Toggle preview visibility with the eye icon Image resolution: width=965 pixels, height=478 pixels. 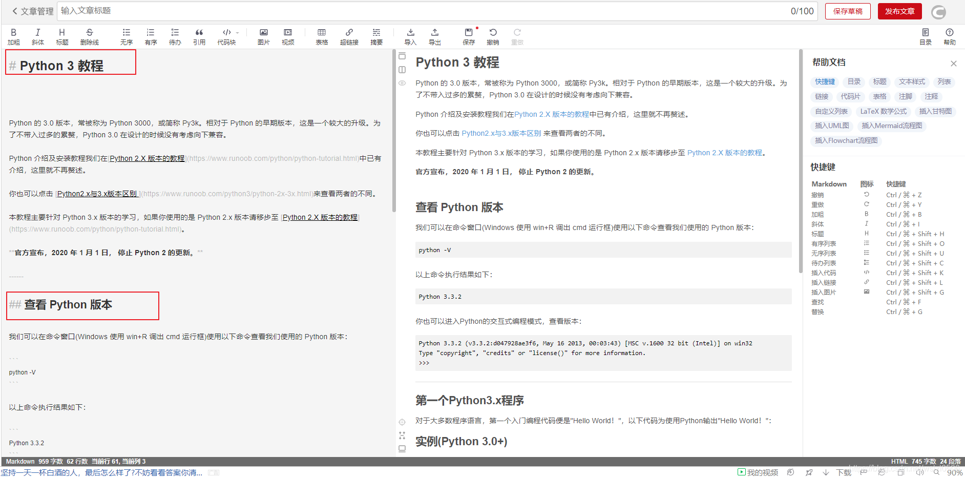click(x=402, y=83)
